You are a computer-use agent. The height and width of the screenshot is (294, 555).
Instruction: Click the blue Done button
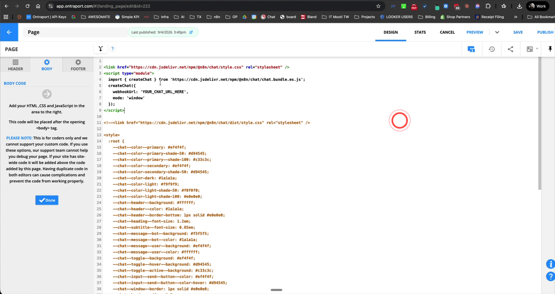coord(47,200)
